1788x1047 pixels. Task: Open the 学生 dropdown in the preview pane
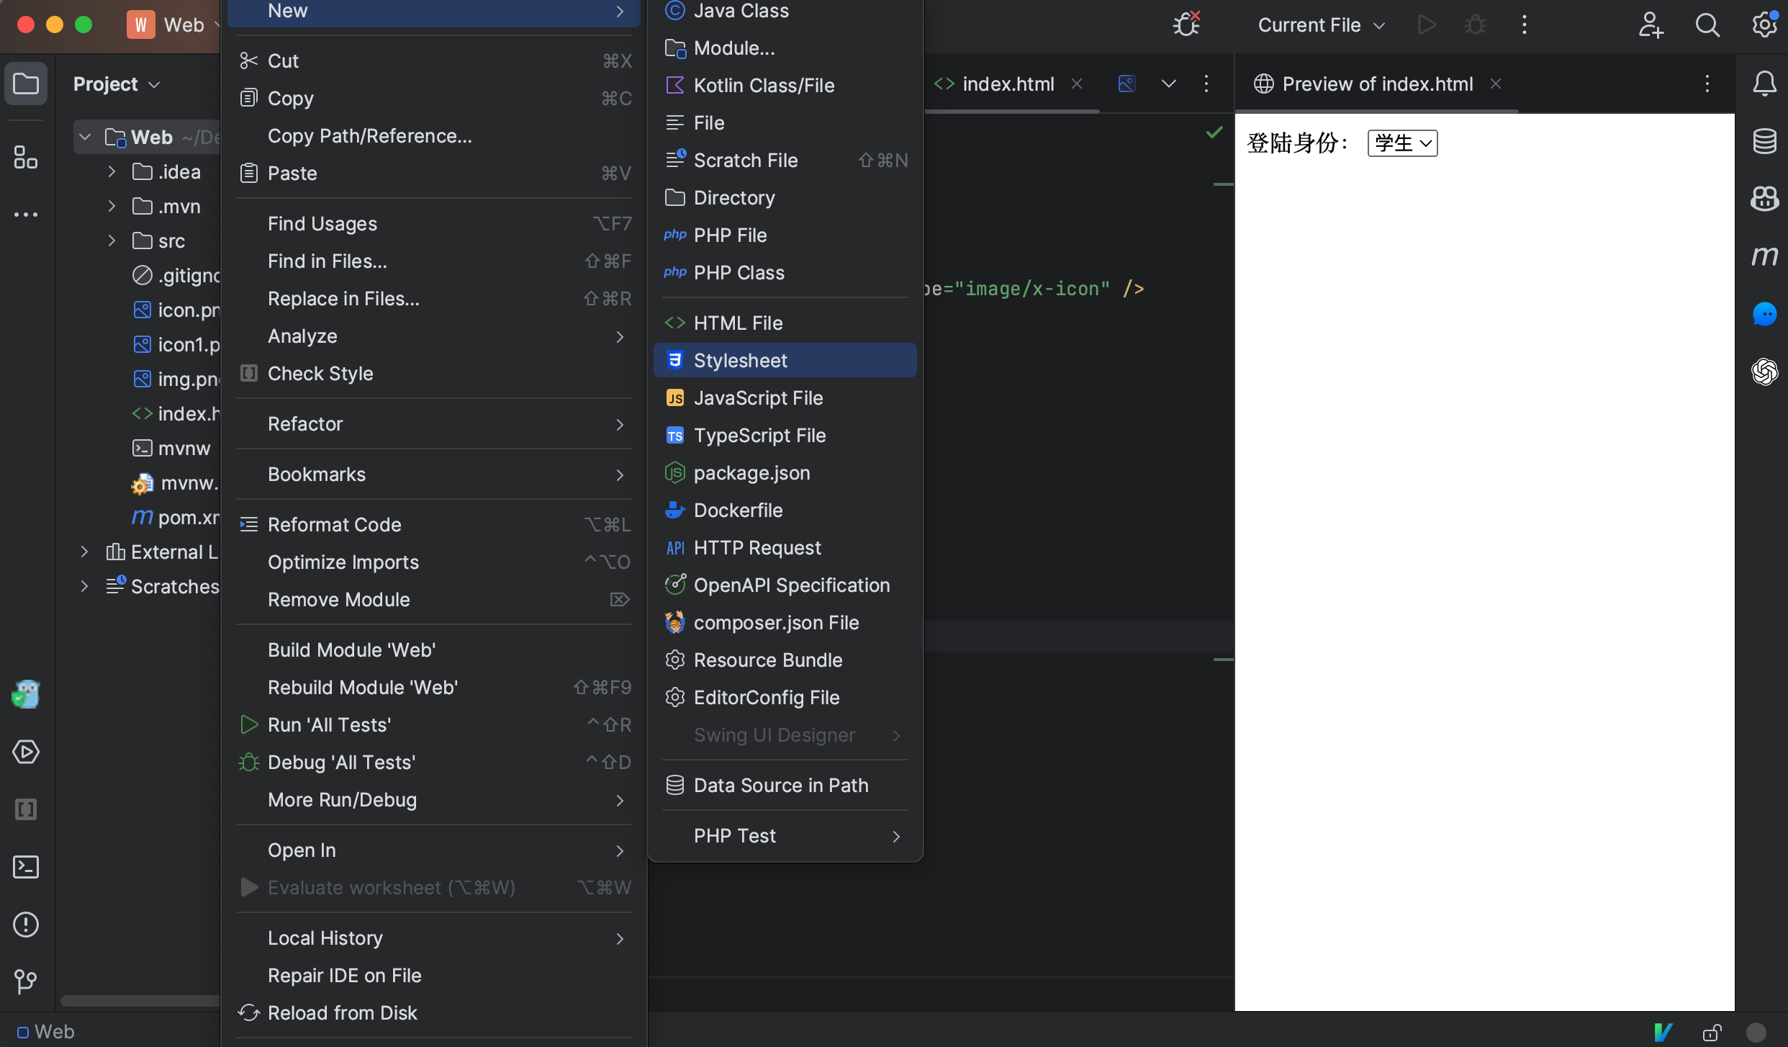(1401, 143)
